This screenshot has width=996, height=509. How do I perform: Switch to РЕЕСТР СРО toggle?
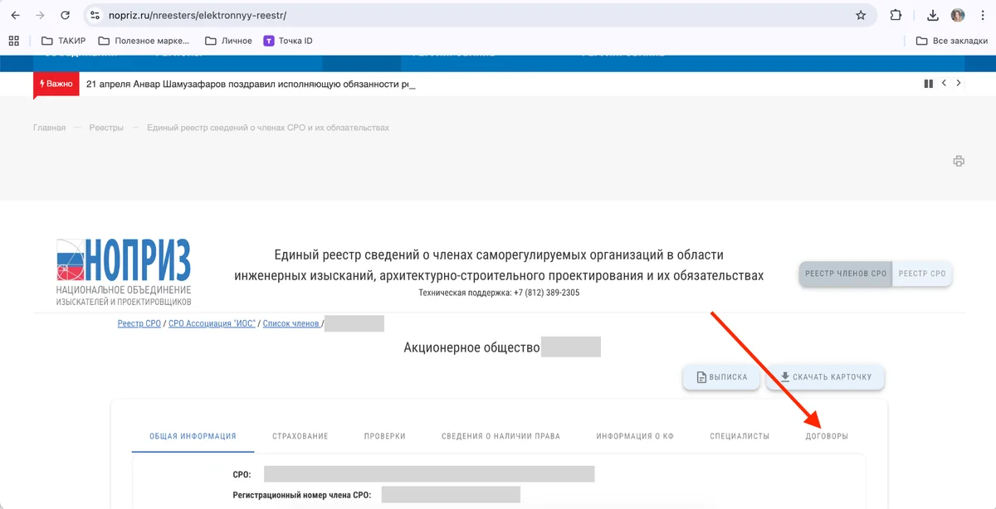click(922, 274)
